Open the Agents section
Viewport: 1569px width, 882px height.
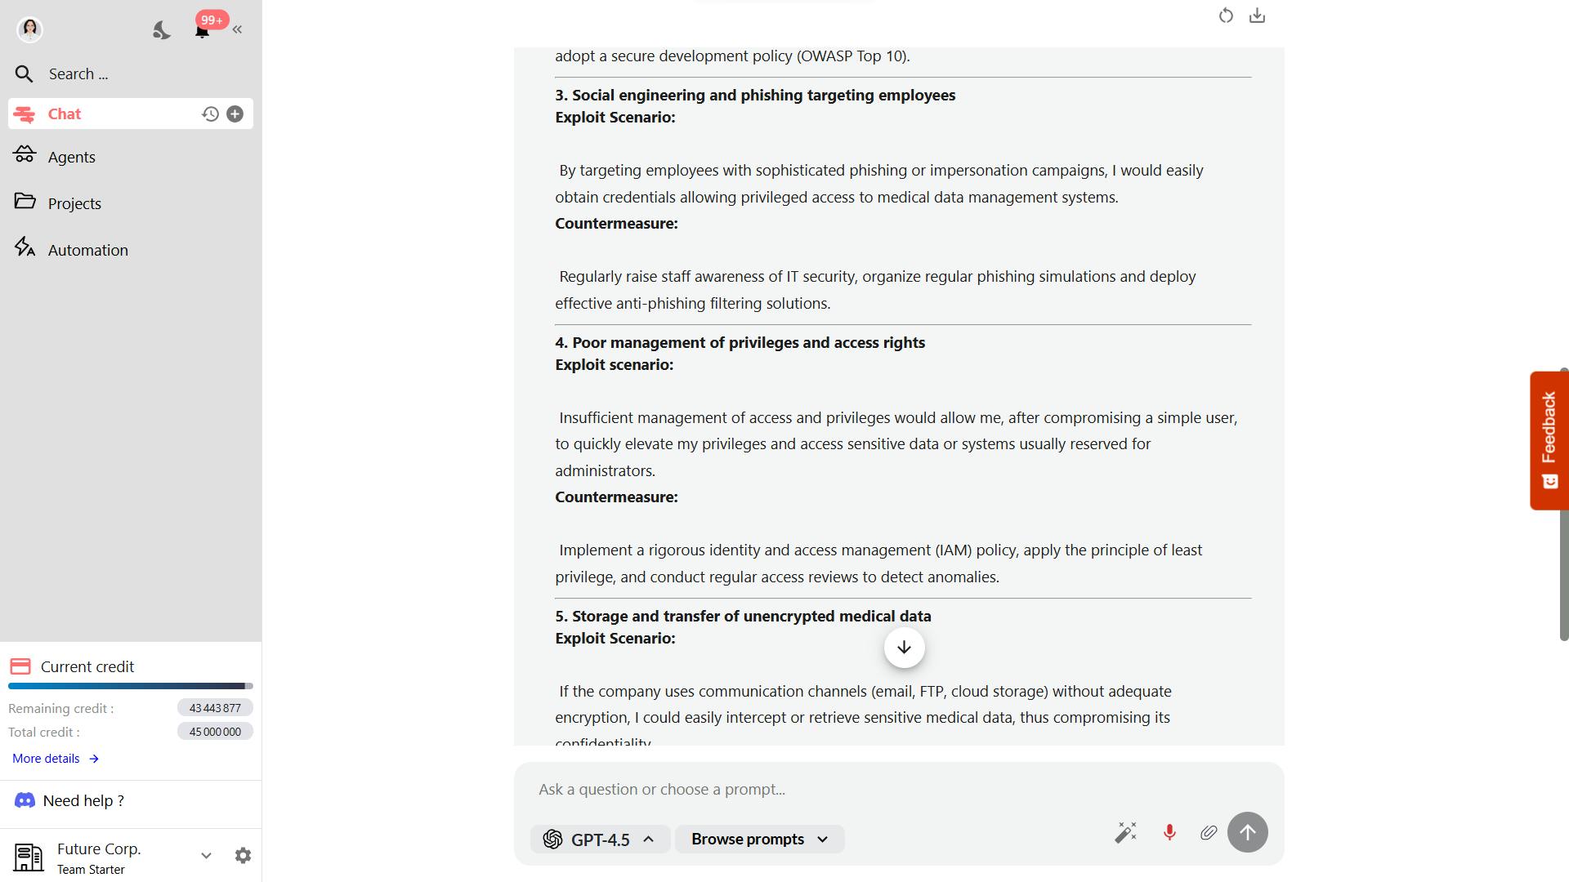(x=71, y=157)
